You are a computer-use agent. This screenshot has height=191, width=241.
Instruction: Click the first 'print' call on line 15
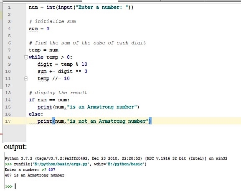point(45,107)
